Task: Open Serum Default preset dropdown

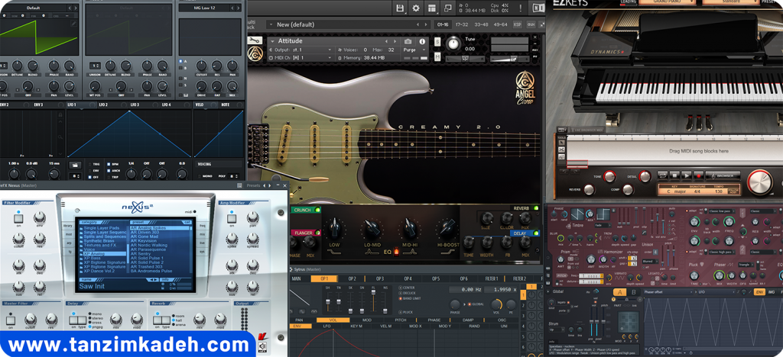Action: (34, 8)
